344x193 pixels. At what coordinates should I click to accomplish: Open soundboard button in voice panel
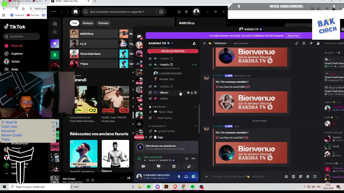click(189, 166)
